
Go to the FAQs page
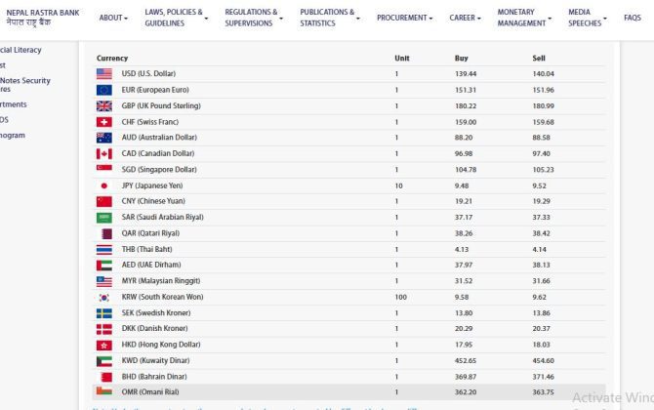pyautogui.click(x=633, y=18)
